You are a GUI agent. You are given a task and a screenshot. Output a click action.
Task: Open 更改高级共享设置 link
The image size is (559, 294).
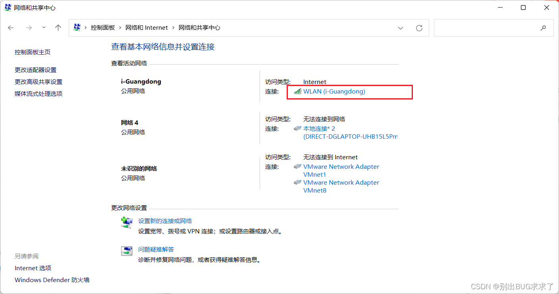pos(39,82)
